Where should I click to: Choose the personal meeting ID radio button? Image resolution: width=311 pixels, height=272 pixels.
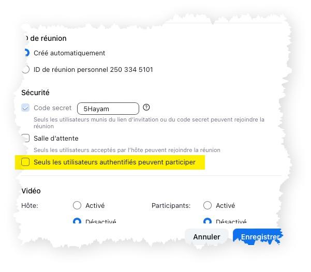click(x=25, y=69)
